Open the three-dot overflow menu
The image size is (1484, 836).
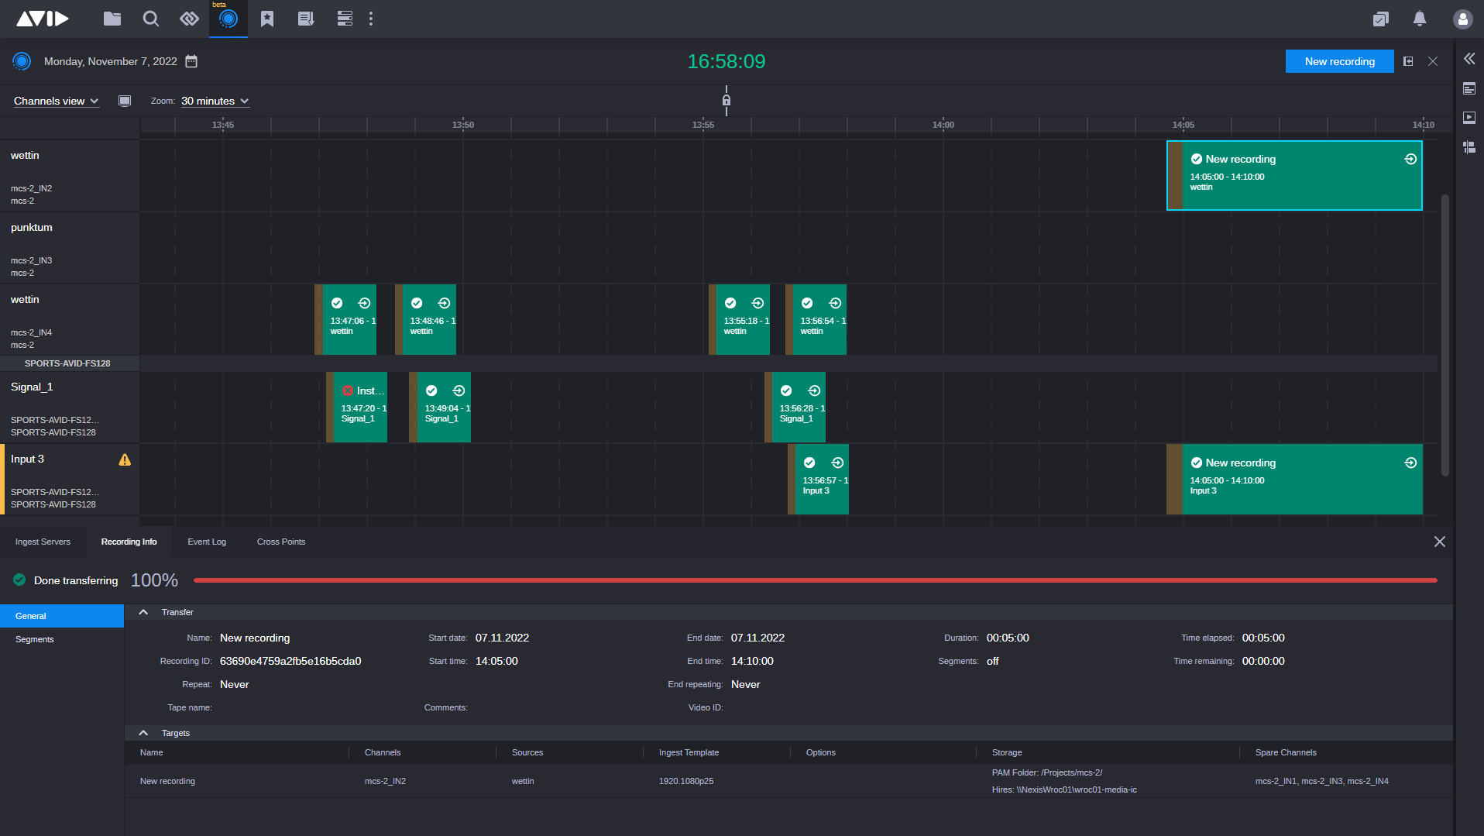coord(371,19)
